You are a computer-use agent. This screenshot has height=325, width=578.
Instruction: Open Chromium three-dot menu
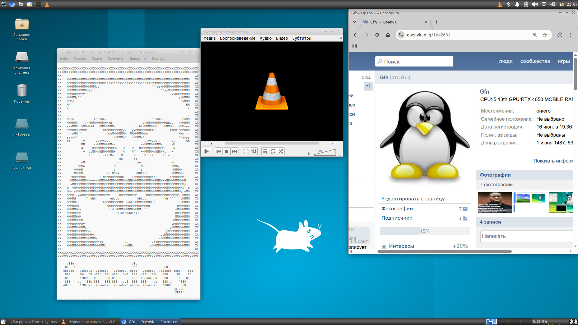pyautogui.click(x=571, y=35)
